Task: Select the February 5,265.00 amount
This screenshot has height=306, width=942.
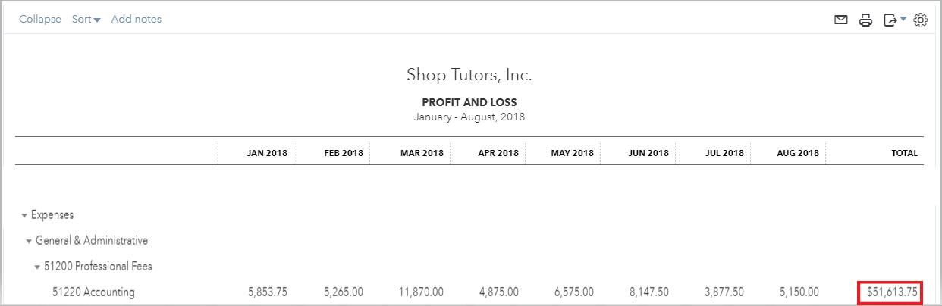Action: coord(344,292)
